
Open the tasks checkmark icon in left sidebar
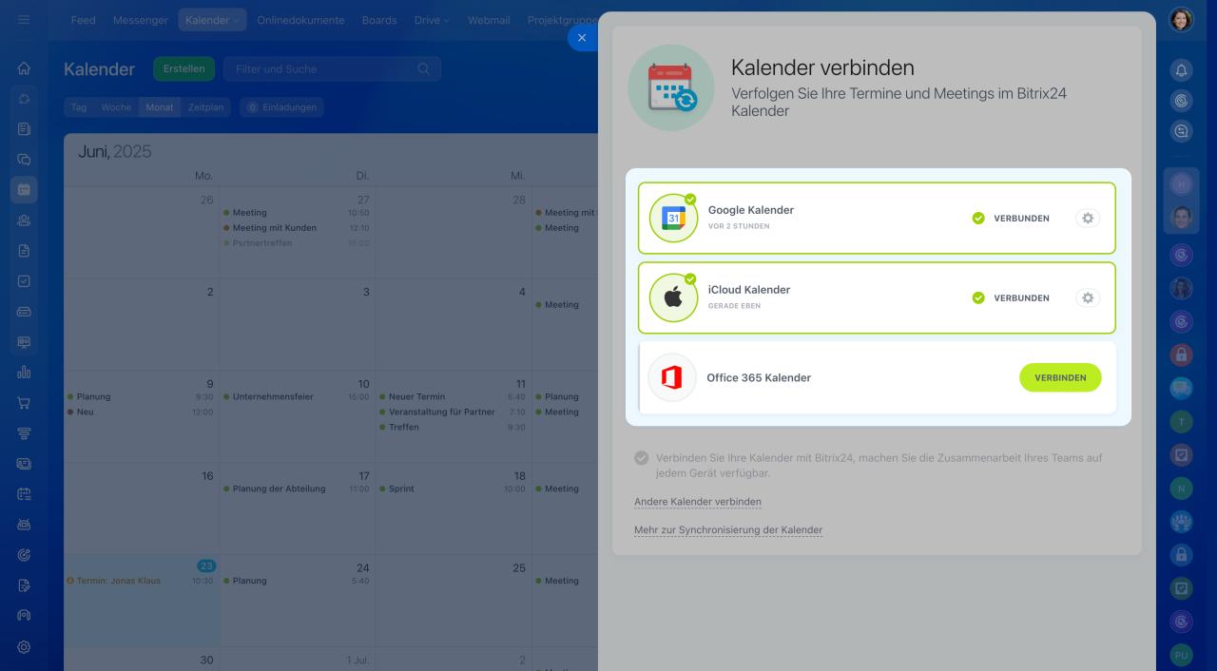pyautogui.click(x=24, y=281)
